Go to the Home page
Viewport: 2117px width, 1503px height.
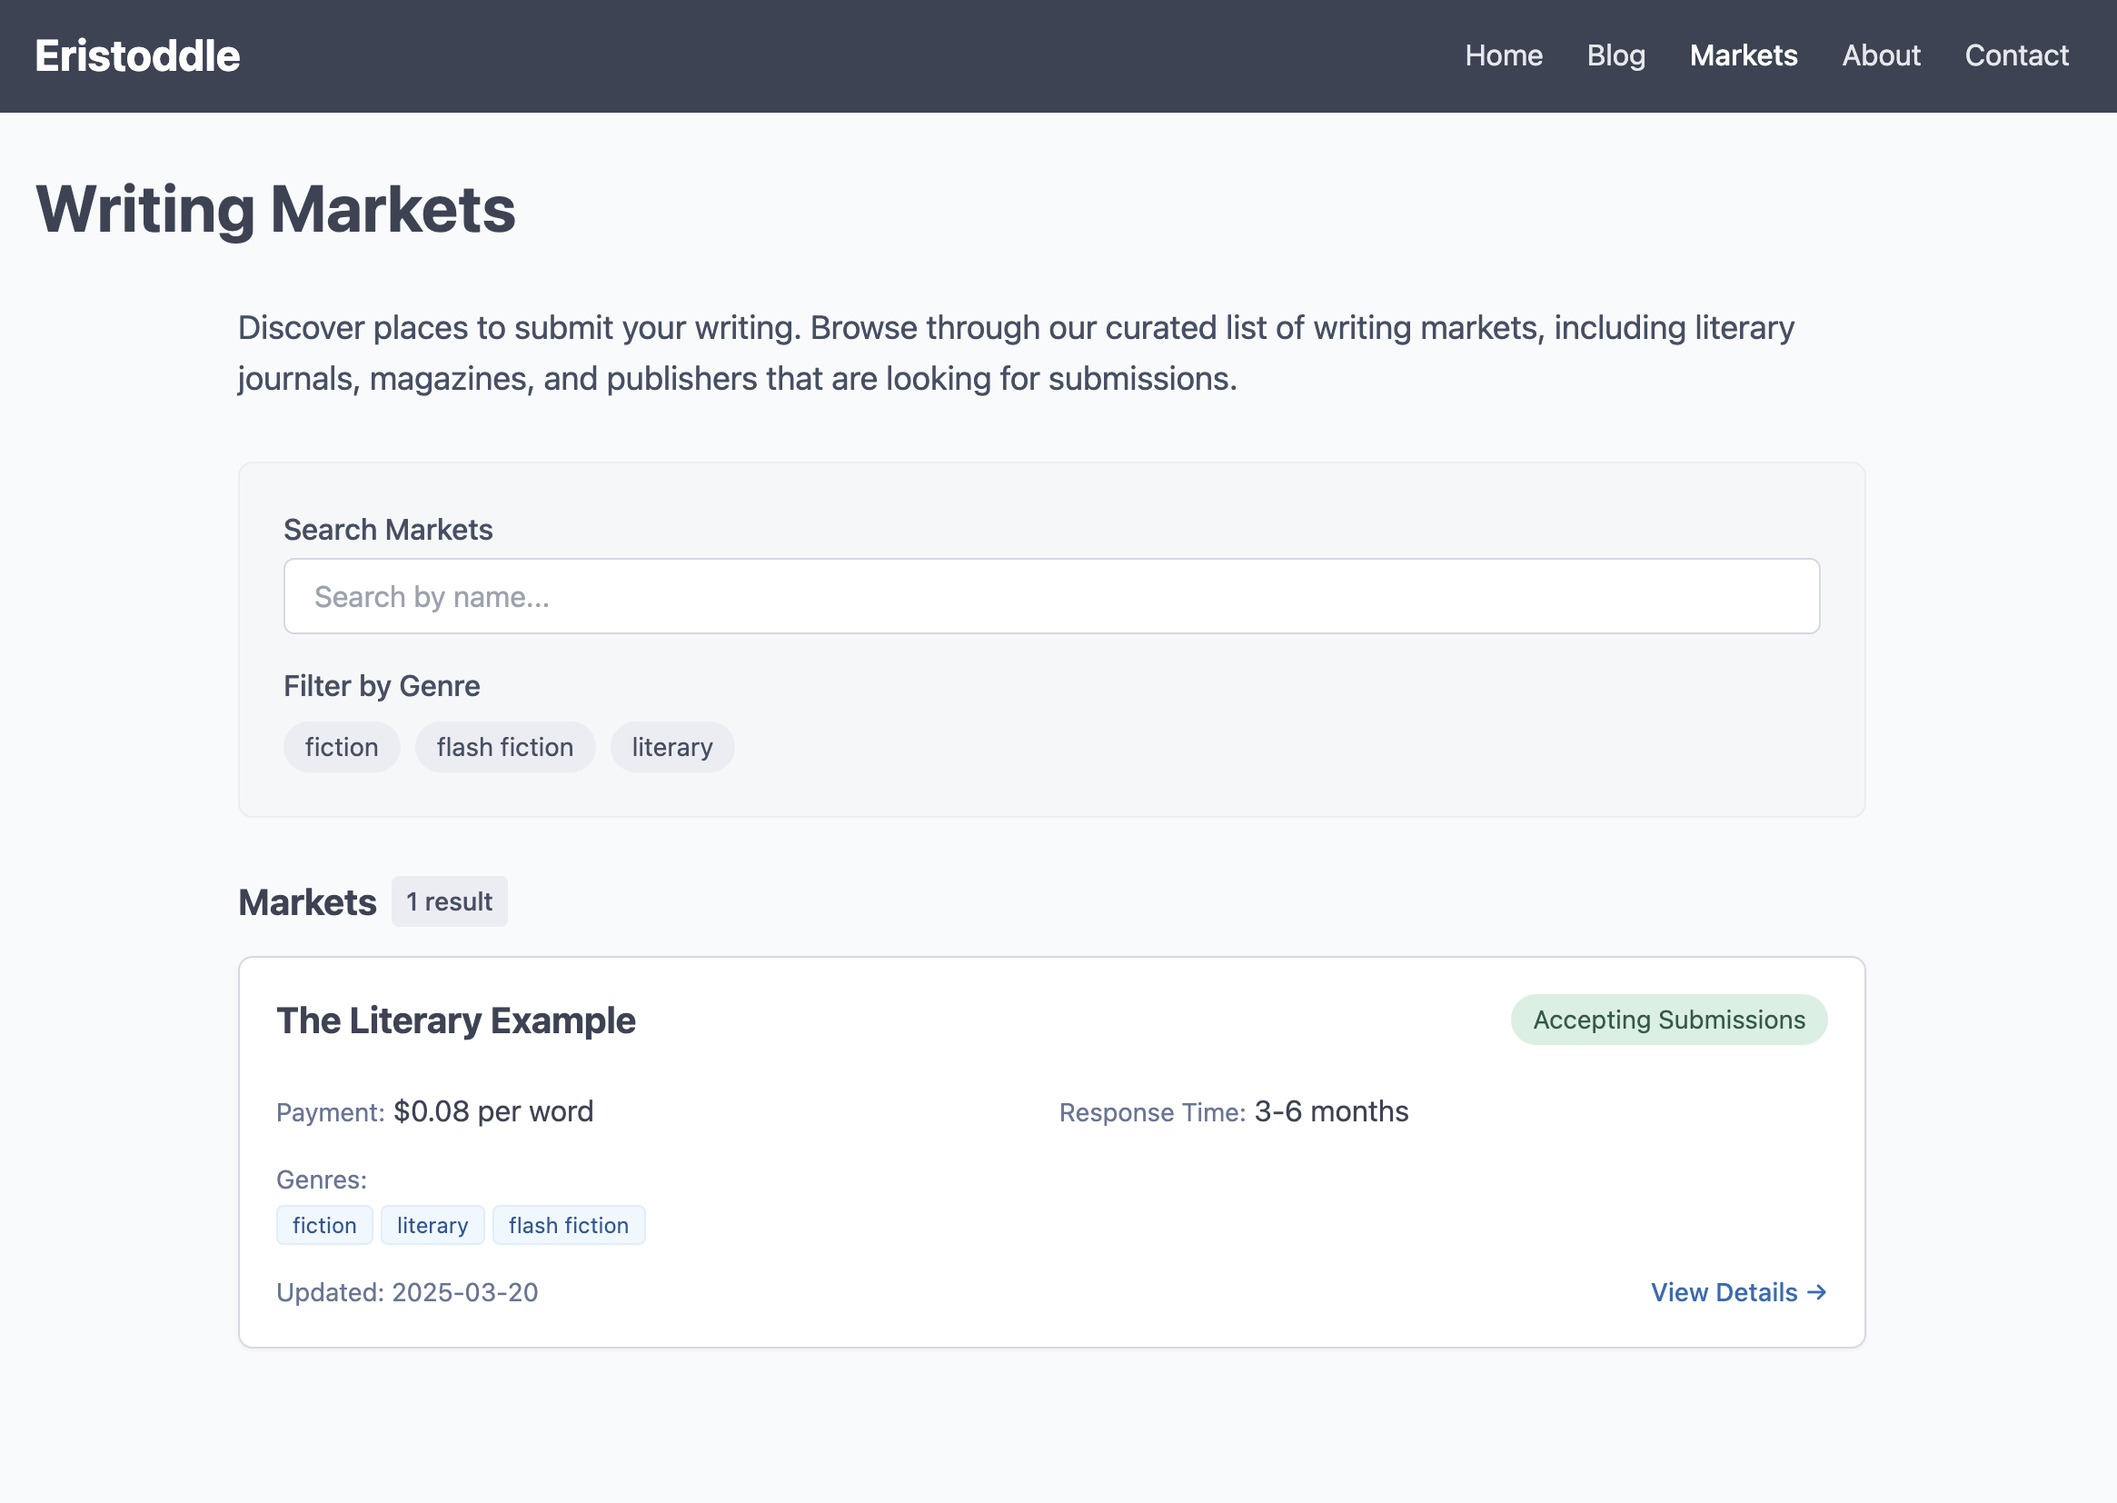point(1504,55)
